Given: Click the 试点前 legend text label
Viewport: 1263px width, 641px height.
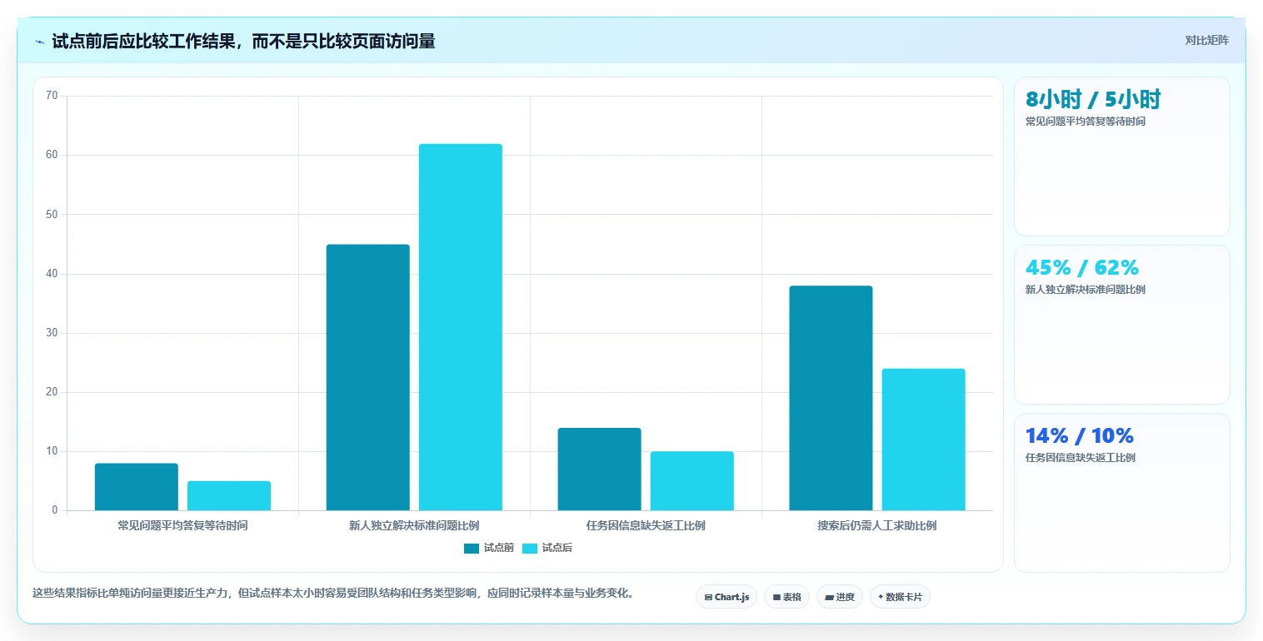Looking at the screenshot, I should click(498, 548).
